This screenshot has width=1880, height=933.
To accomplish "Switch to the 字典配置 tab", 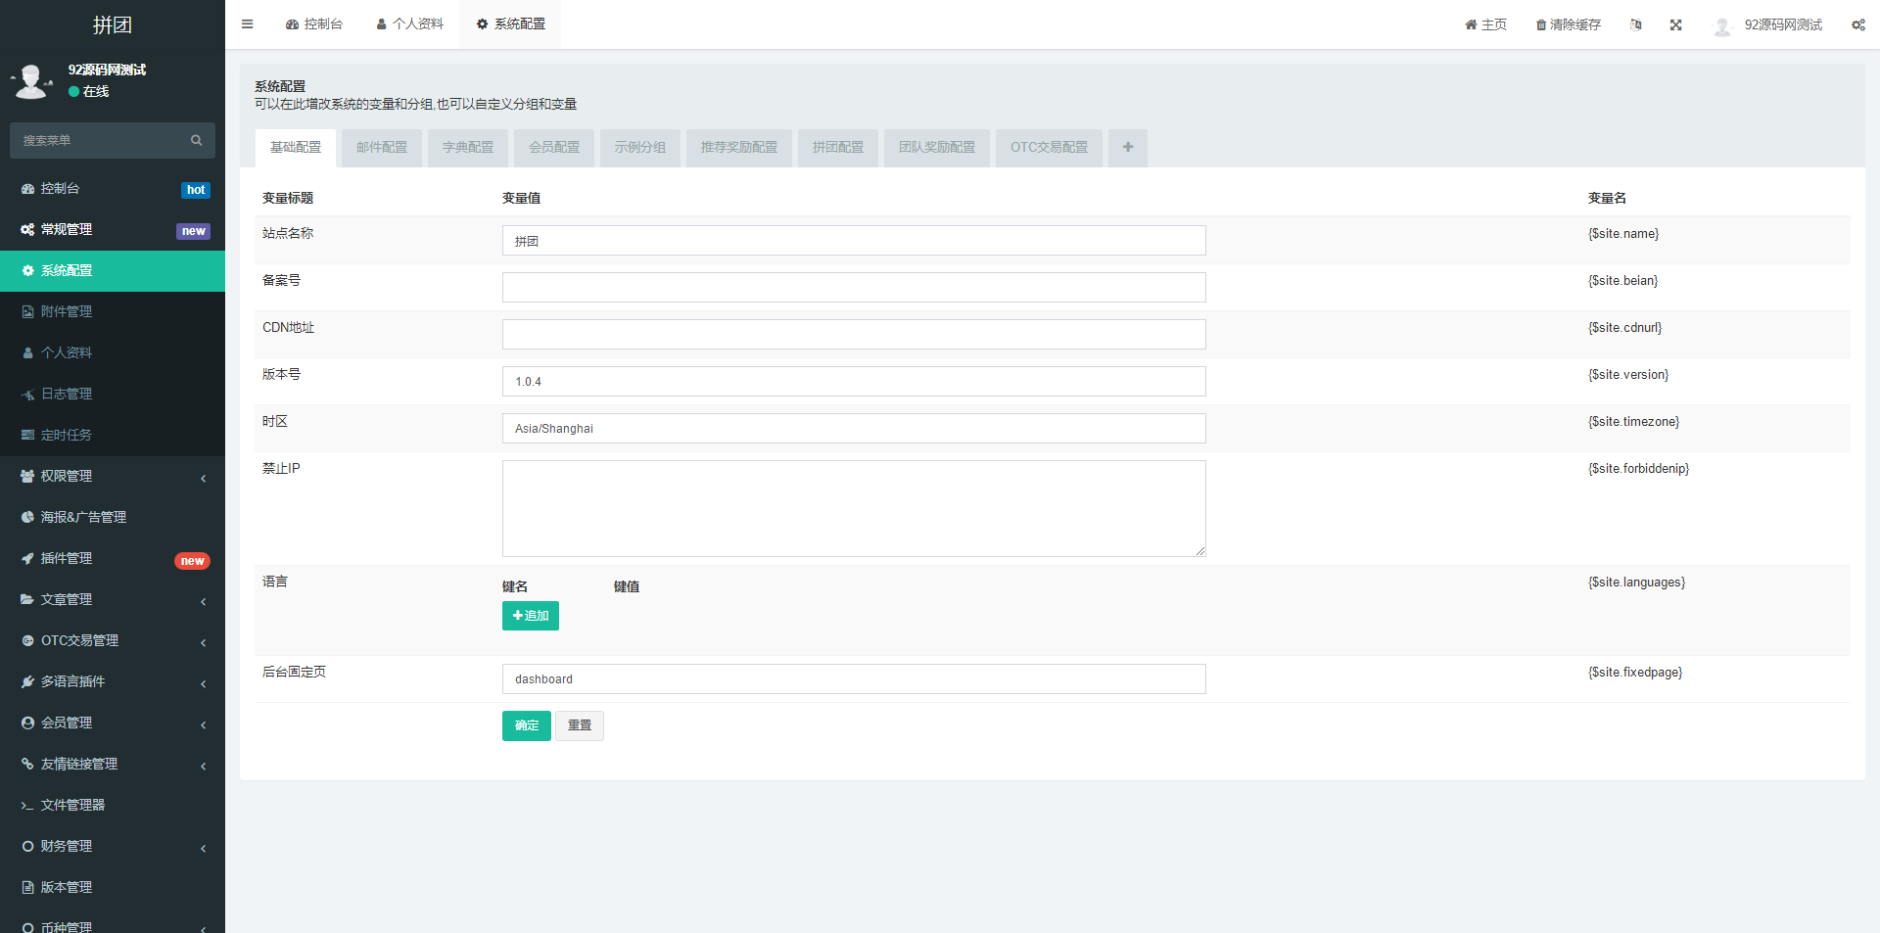I will (468, 148).
